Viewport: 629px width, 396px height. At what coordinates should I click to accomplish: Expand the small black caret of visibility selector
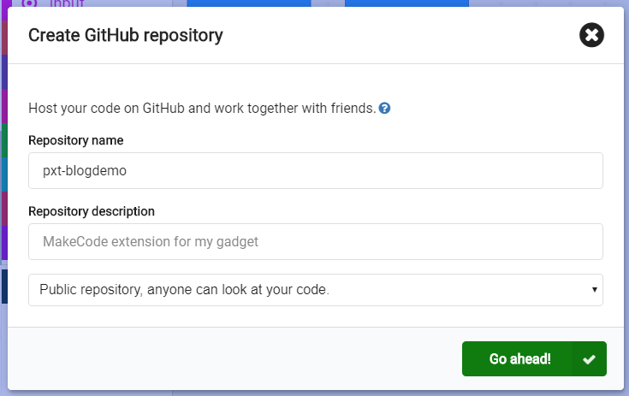[x=595, y=289]
